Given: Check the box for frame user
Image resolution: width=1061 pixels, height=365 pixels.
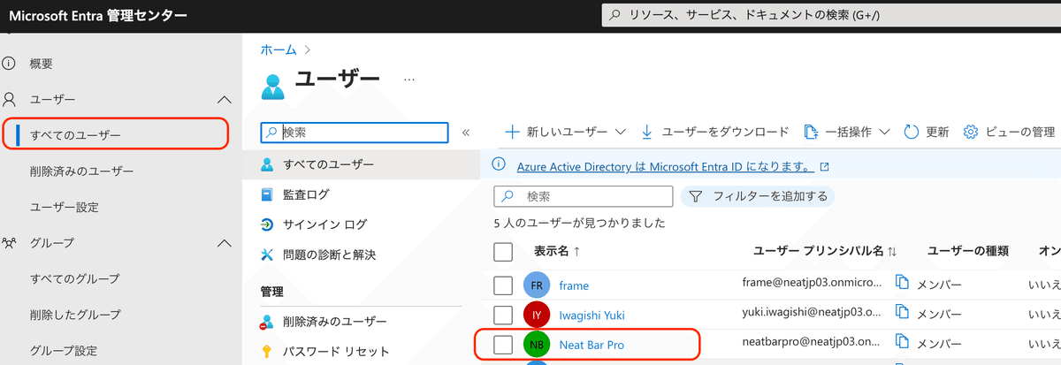Looking at the screenshot, I should coord(503,285).
